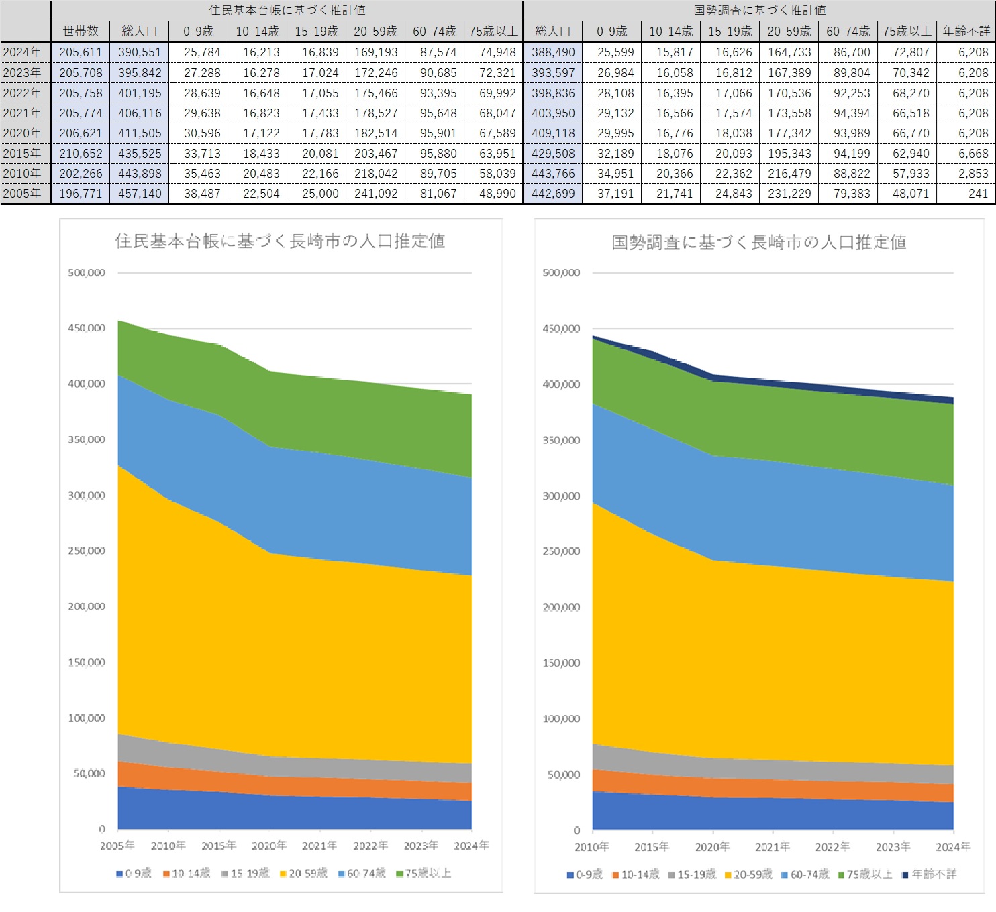Click the 年齢不詳 column header in the table
The width and height of the screenshot is (996, 912).
966,32
